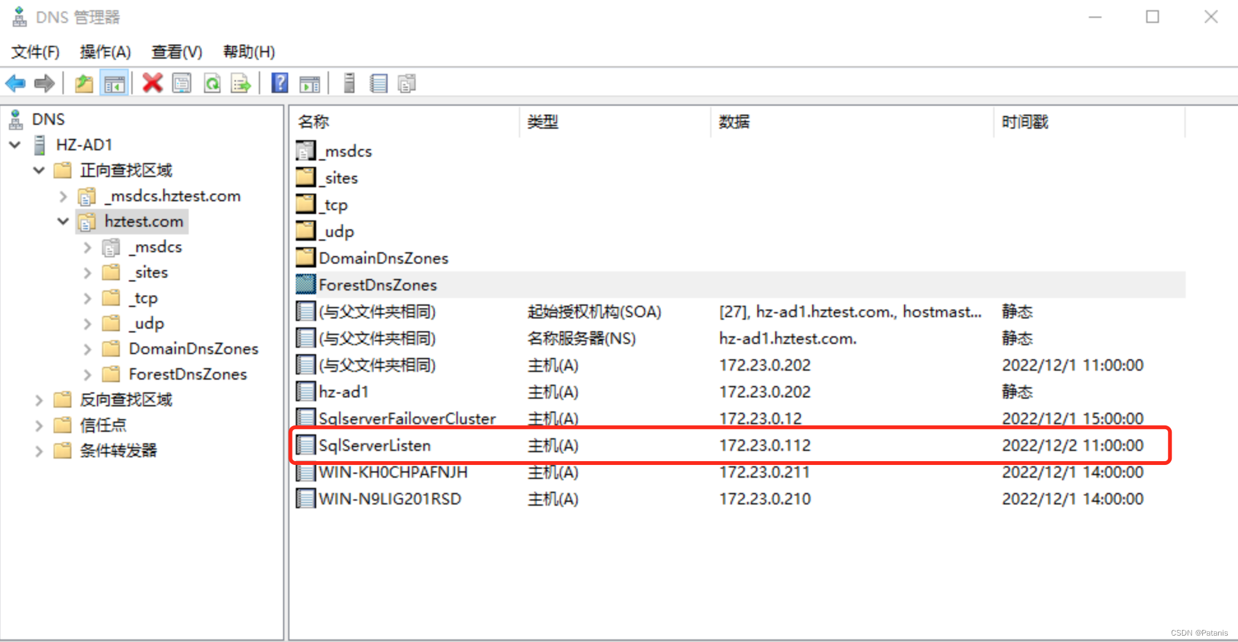
Task: Expand 信任点 node
Action: tap(39, 425)
